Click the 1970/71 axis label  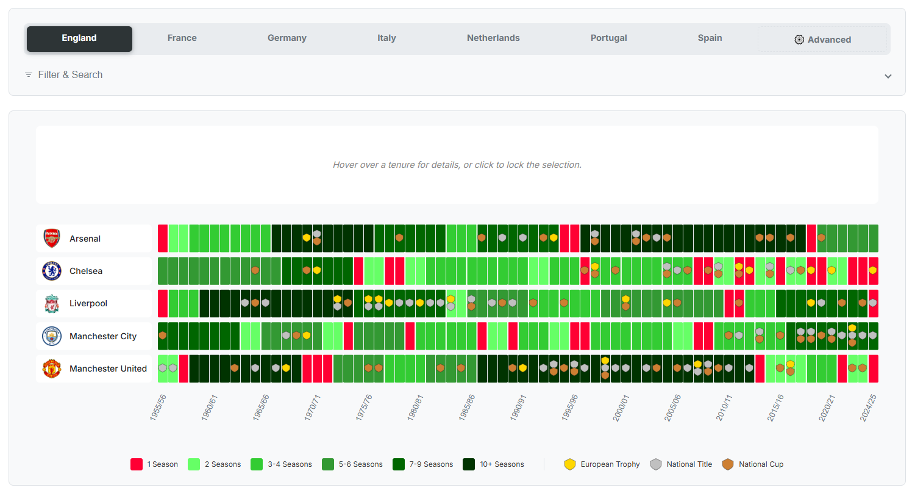click(x=313, y=407)
